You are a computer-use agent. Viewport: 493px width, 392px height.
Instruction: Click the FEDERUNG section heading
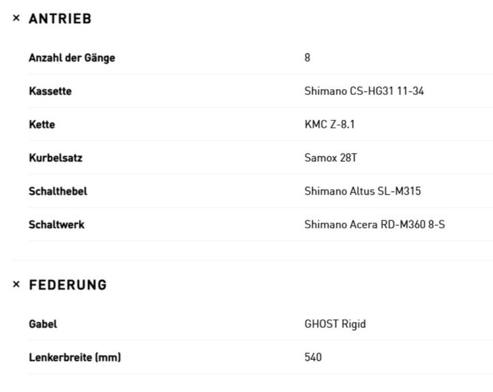click(x=68, y=285)
